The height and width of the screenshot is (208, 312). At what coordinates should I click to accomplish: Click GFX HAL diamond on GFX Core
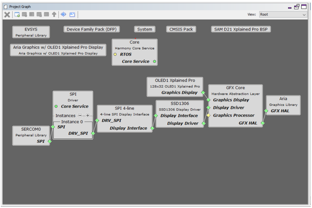click(263, 123)
